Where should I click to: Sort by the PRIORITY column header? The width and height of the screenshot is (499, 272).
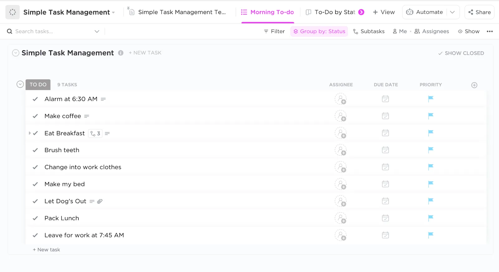click(x=431, y=85)
